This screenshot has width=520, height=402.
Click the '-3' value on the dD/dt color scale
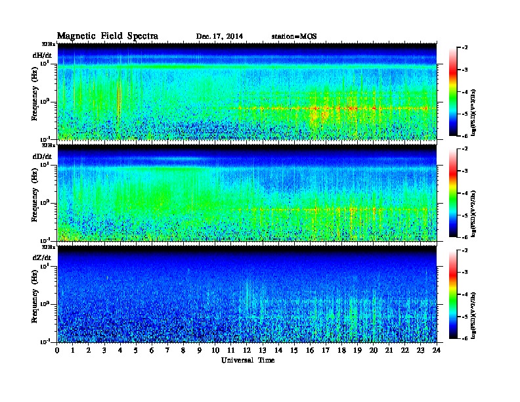465,171
